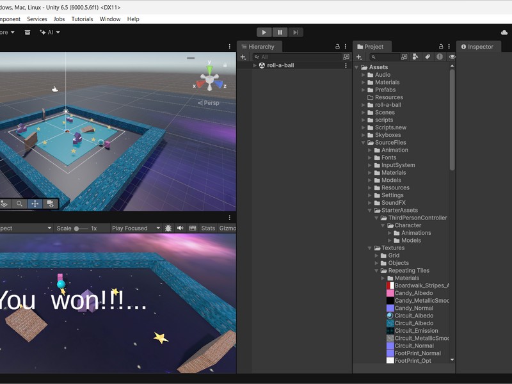The image size is (512, 384).
Task: Expand the Prefabs folder
Action: (363, 90)
